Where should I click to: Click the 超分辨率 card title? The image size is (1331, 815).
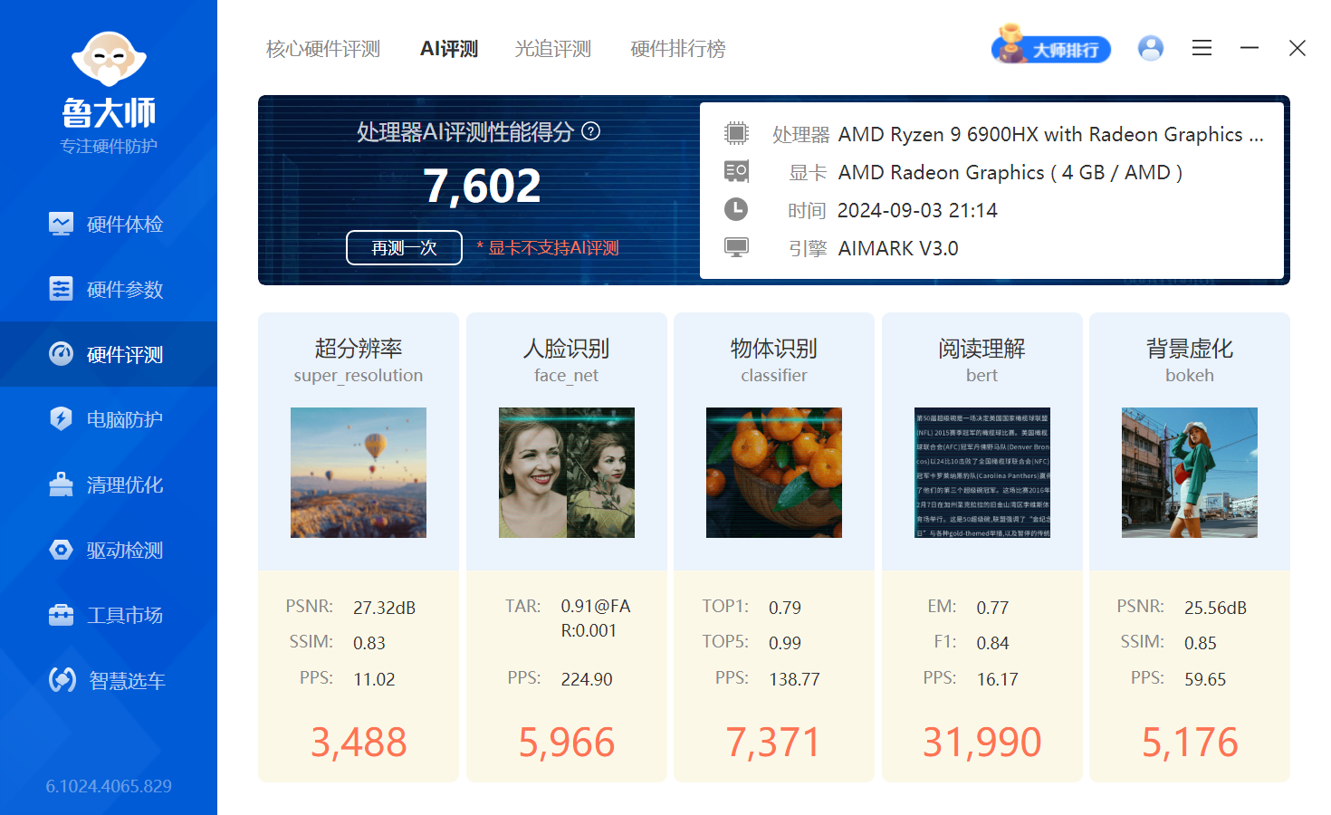[x=359, y=349]
